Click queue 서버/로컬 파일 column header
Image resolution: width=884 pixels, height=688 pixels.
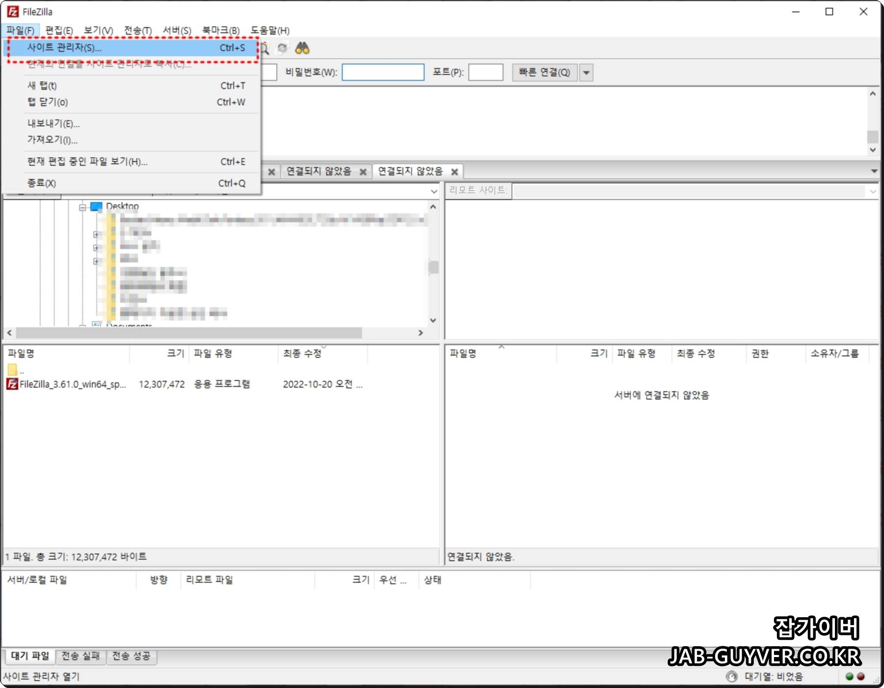(x=69, y=580)
